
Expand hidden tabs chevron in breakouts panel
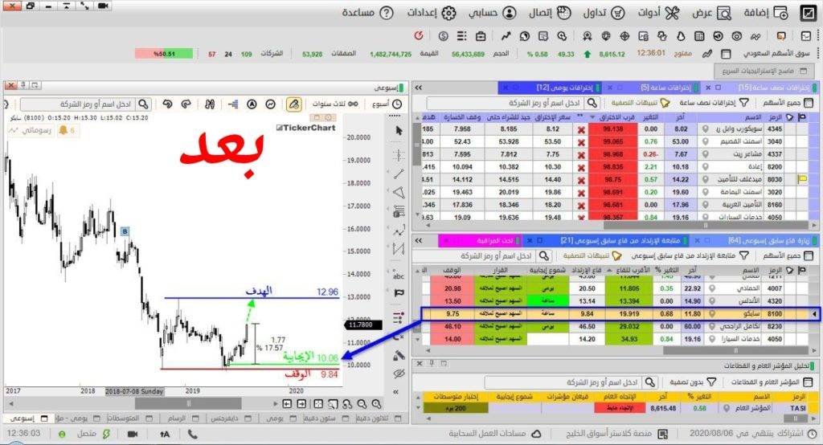pyautogui.click(x=419, y=88)
